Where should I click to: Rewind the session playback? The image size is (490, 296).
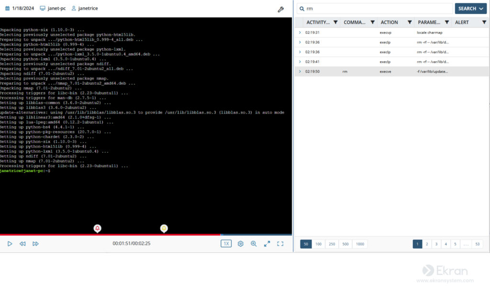click(x=22, y=243)
